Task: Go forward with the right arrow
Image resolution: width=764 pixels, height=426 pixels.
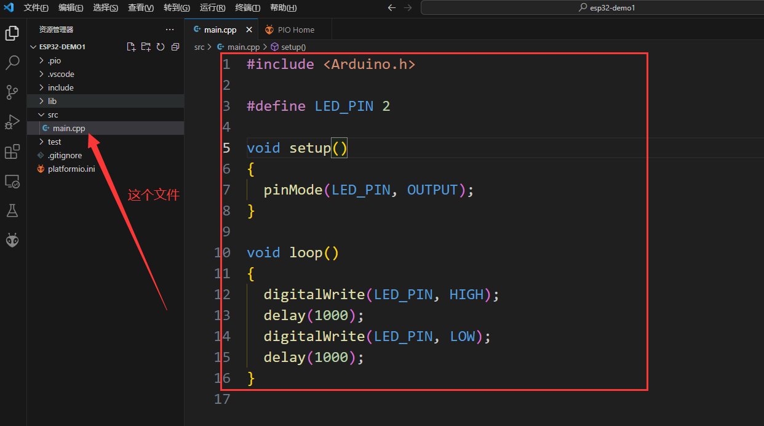Action: (x=407, y=7)
